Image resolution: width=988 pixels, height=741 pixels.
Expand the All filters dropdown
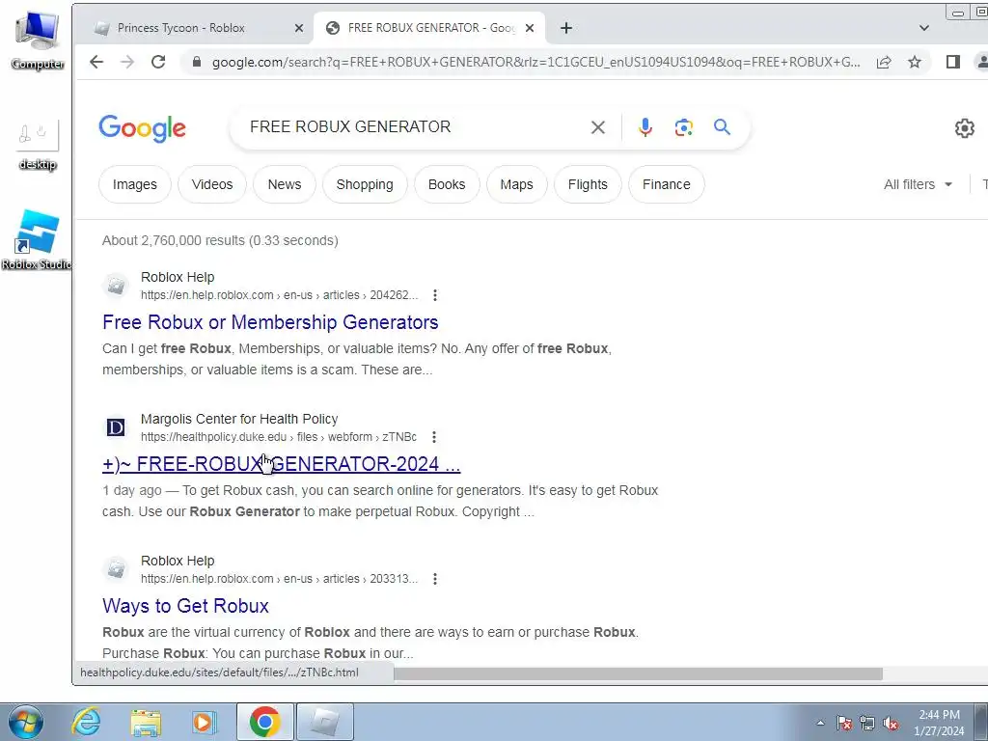pos(919,184)
